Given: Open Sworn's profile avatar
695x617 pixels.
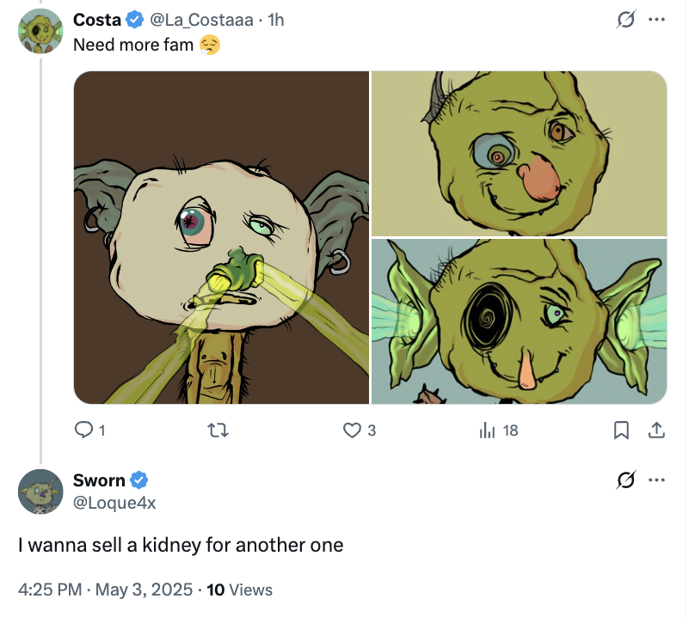Looking at the screenshot, I should tap(40, 492).
